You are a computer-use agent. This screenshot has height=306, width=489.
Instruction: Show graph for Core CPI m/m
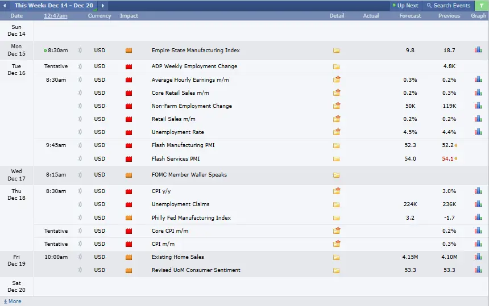[478, 230]
